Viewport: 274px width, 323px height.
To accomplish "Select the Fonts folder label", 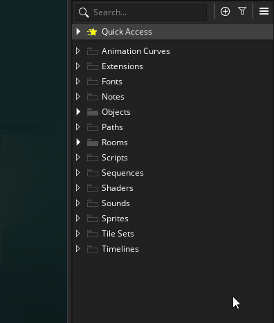I will (112, 82).
